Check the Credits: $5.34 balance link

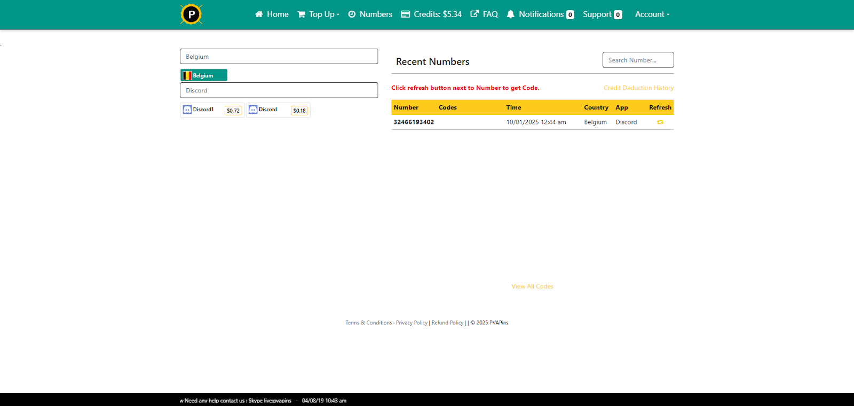[x=431, y=14]
